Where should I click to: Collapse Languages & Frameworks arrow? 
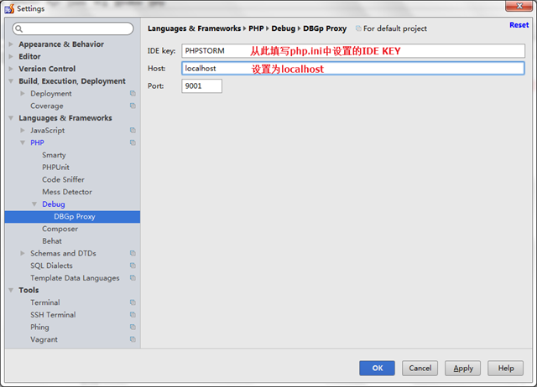pyautogui.click(x=11, y=118)
